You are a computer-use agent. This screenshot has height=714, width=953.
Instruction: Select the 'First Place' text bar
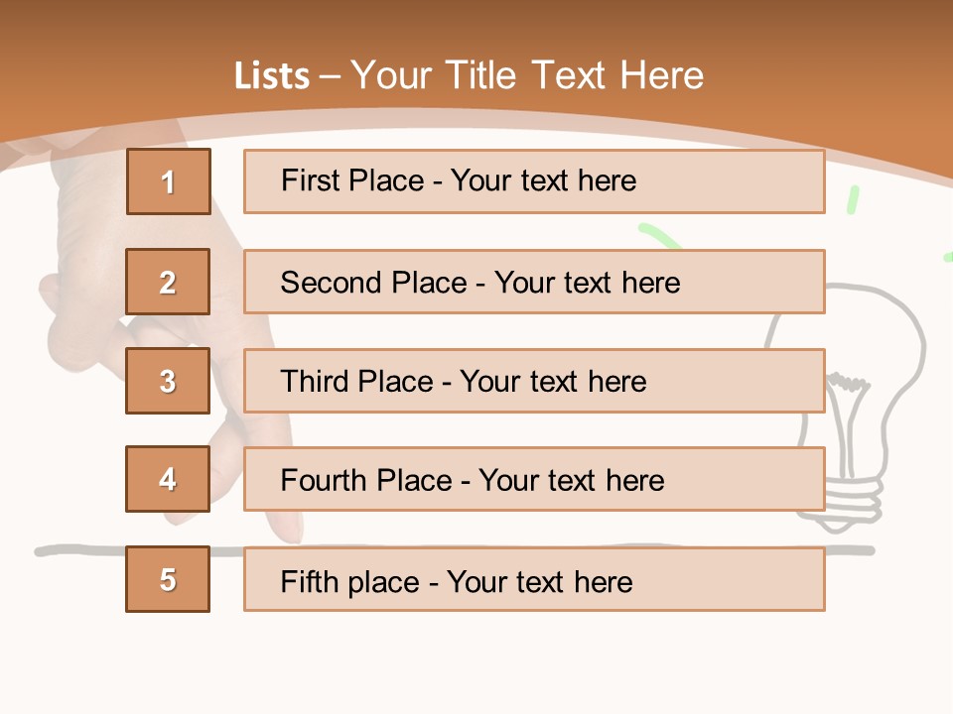[x=534, y=181]
